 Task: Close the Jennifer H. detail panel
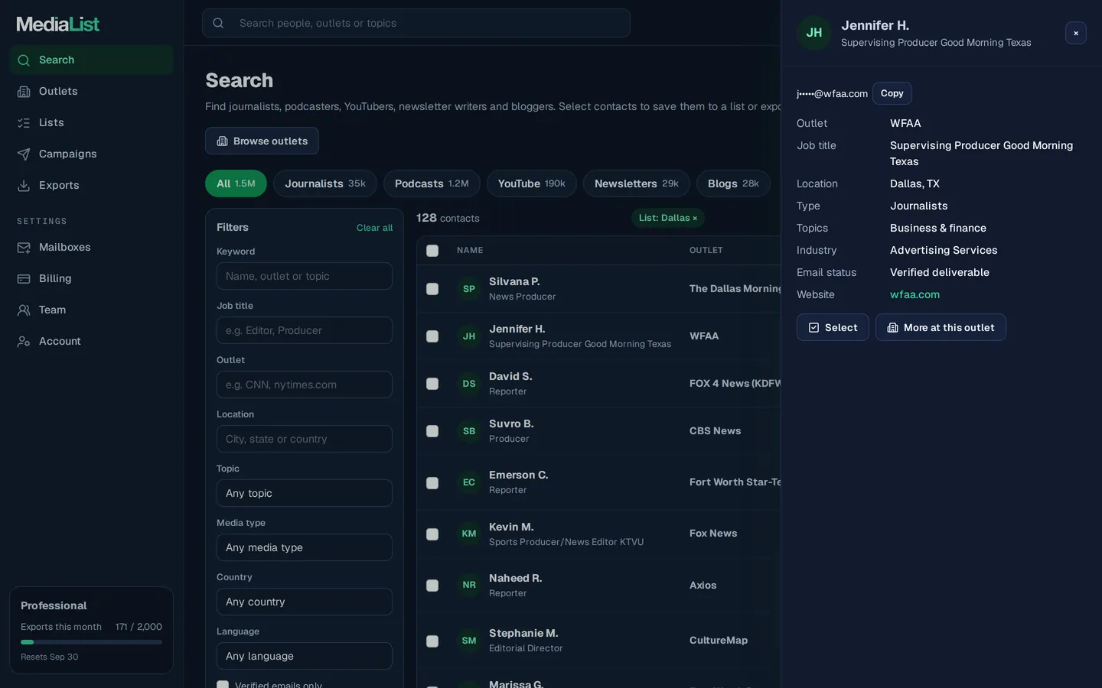click(1076, 33)
